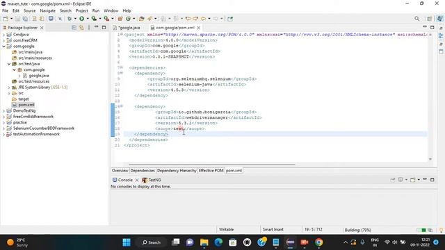
Task: Open the Project menu
Action: pos(82,10)
